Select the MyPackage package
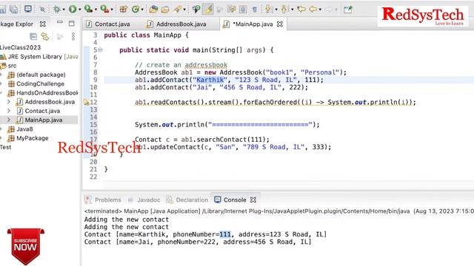This screenshot has height=266, width=474. (28, 138)
